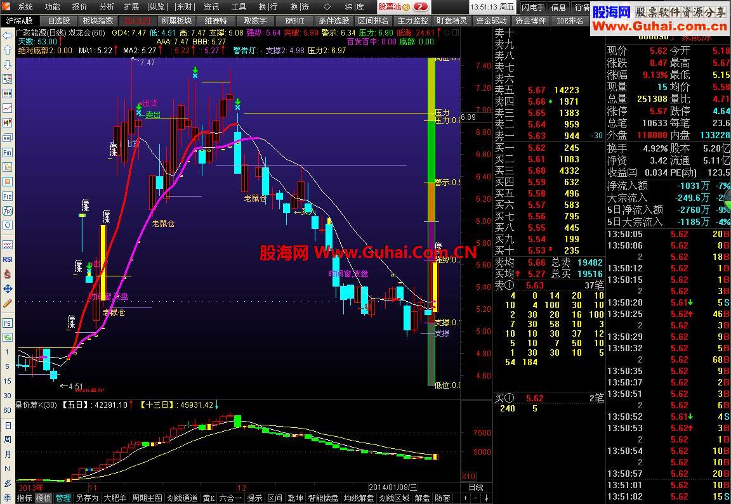Click the up arrow icon in sidebar
Viewport: 731px width, 504px height.
point(7,50)
